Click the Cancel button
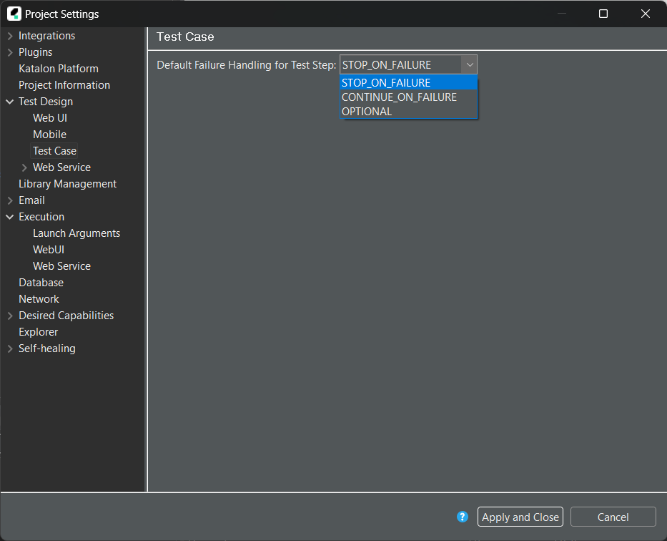 pyautogui.click(x=613, y=517)
